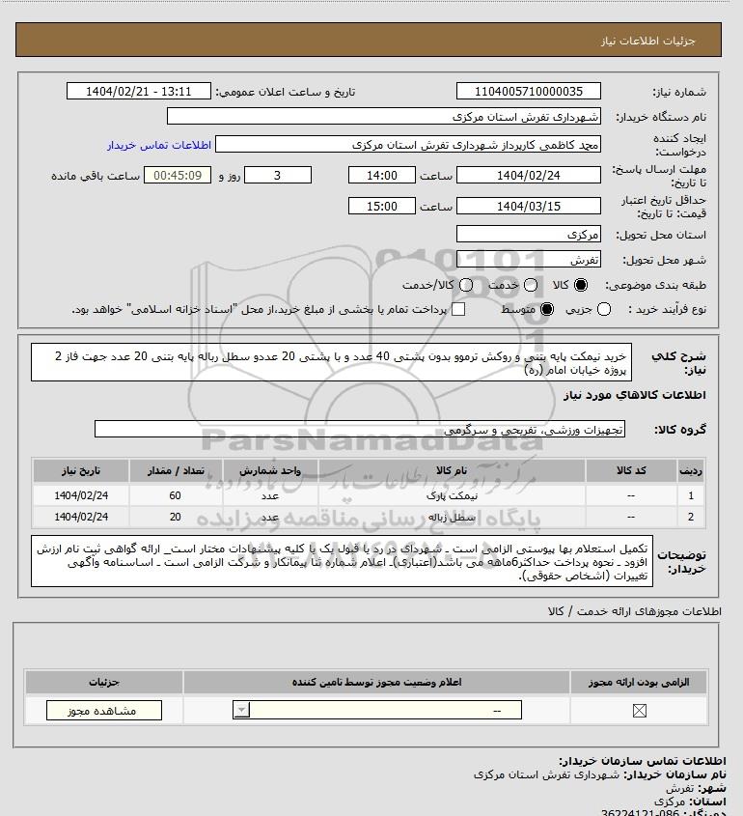The height and width of the screenshot is (816, 743).
Task: Click the ردیف column header
Action: (691, 470)
